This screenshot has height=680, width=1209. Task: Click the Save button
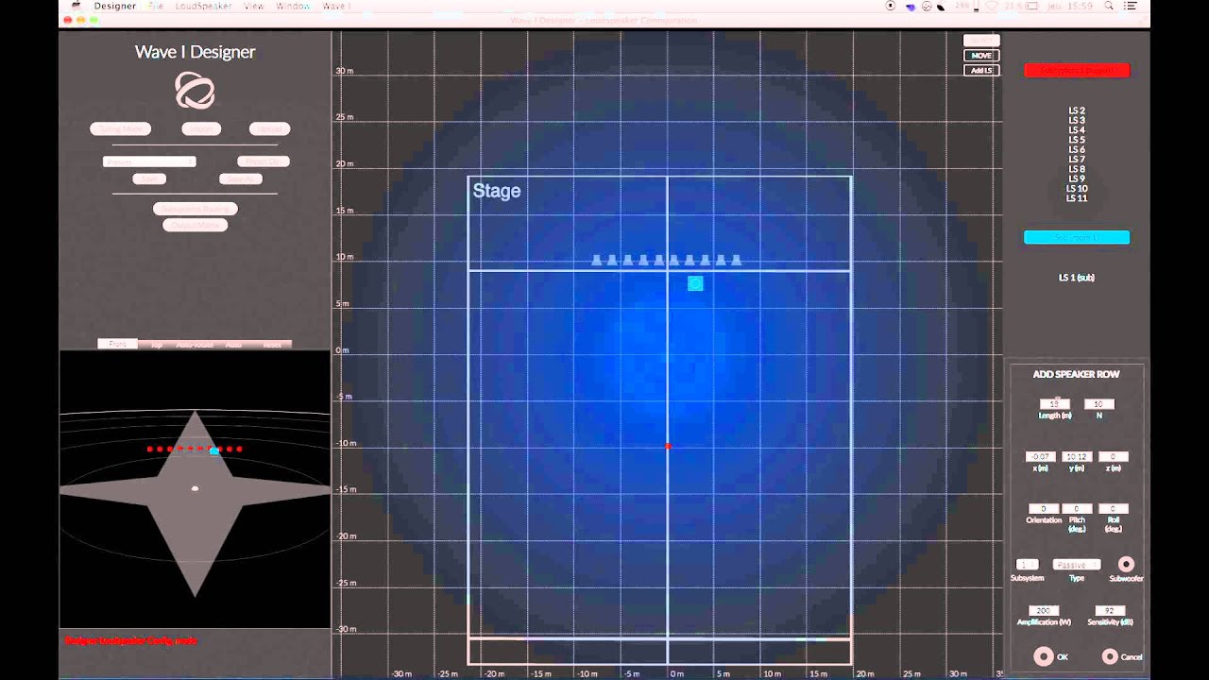point(149,178)
